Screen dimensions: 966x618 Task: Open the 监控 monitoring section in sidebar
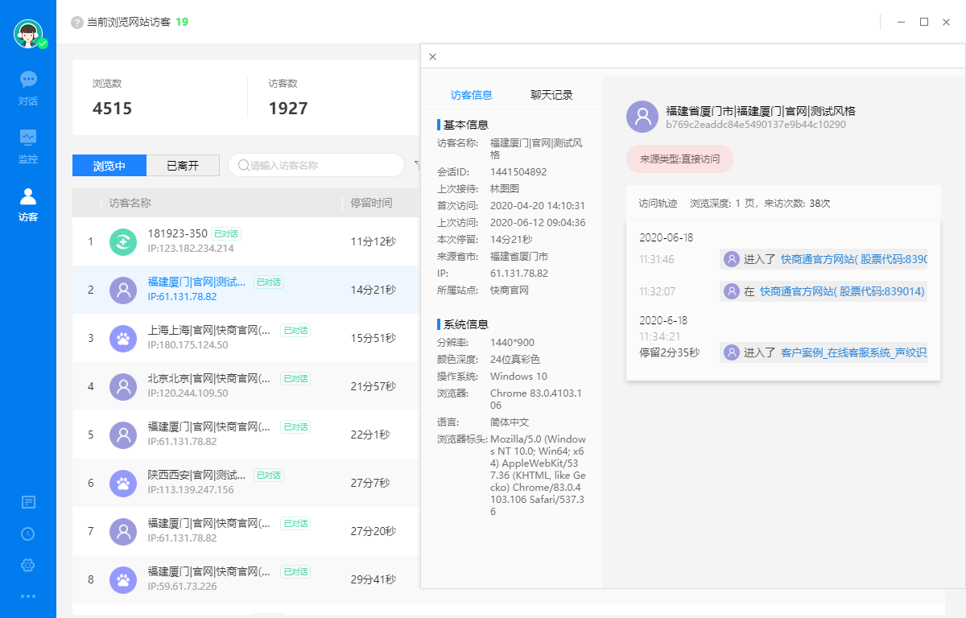[x=28, y=145]
